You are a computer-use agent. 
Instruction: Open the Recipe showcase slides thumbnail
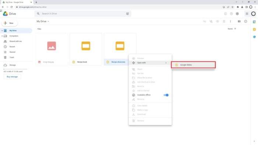[120, 46]
